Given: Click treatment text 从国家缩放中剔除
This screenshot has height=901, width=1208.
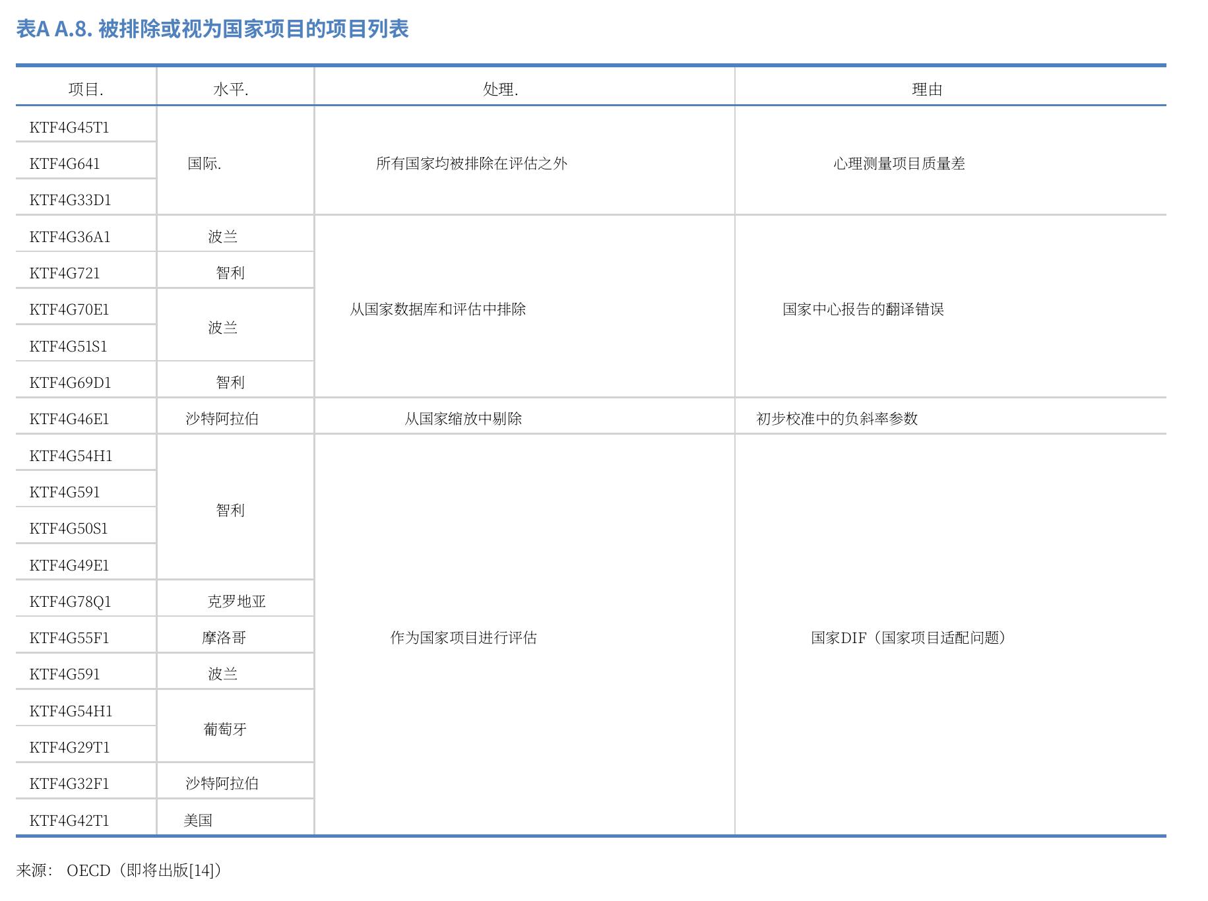Looking at the screenshot, I should (463, 419).
